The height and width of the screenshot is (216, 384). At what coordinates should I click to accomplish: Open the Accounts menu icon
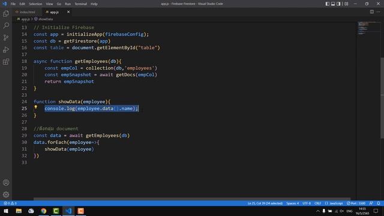(x=6, y=182)
